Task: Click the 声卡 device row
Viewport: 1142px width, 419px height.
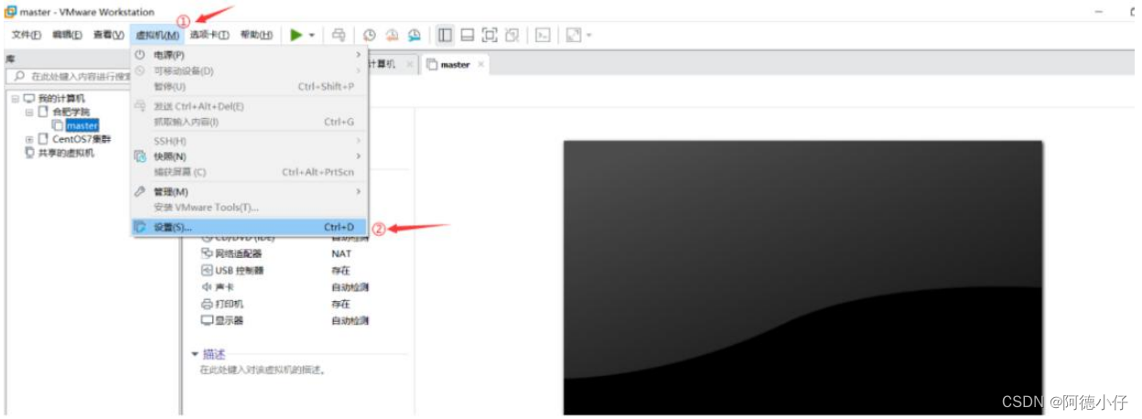Action: pyautogui.click(x=285, y=287)
